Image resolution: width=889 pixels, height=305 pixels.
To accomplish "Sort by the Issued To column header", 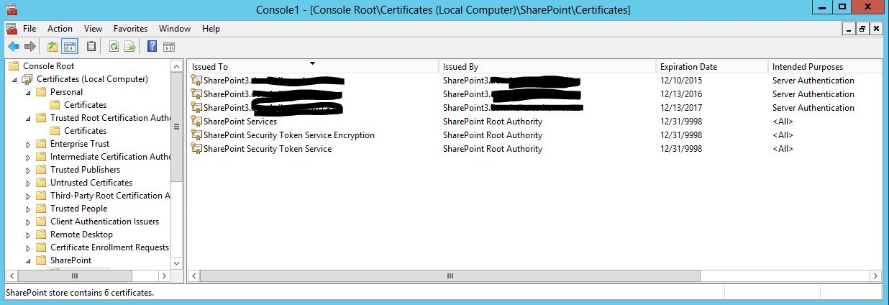I will [x=313, y=66].
